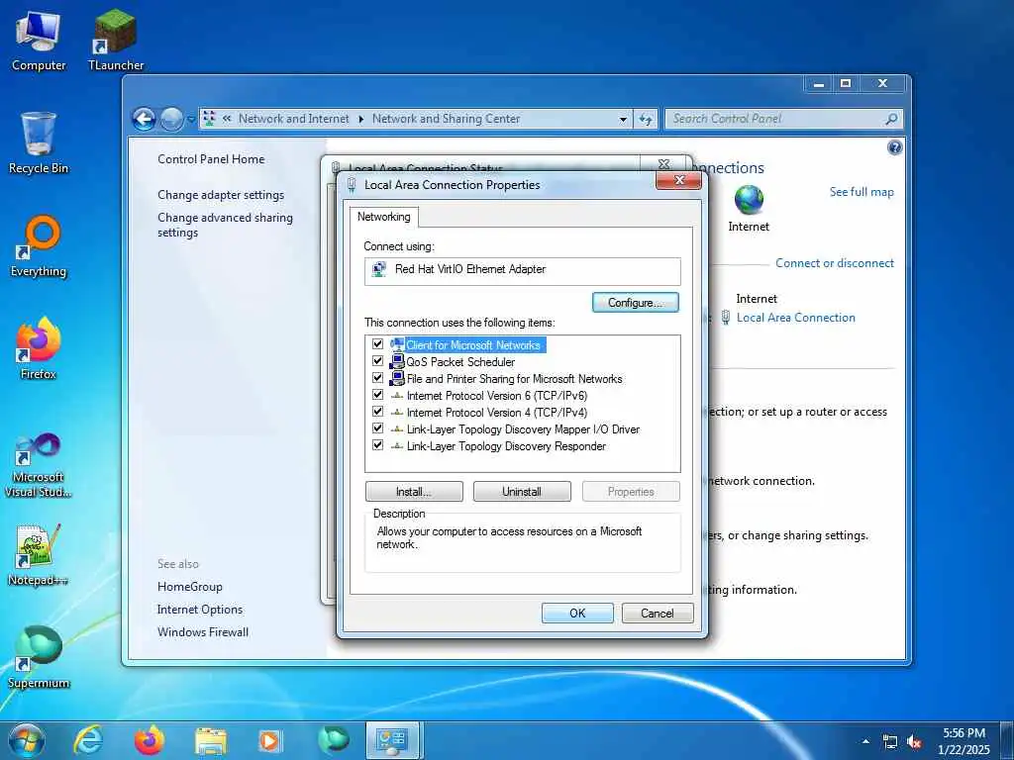Open the Local Area Connection link
Viewport: 1014px width, 760px height.
pyautogui.click(x=796, y=318)
